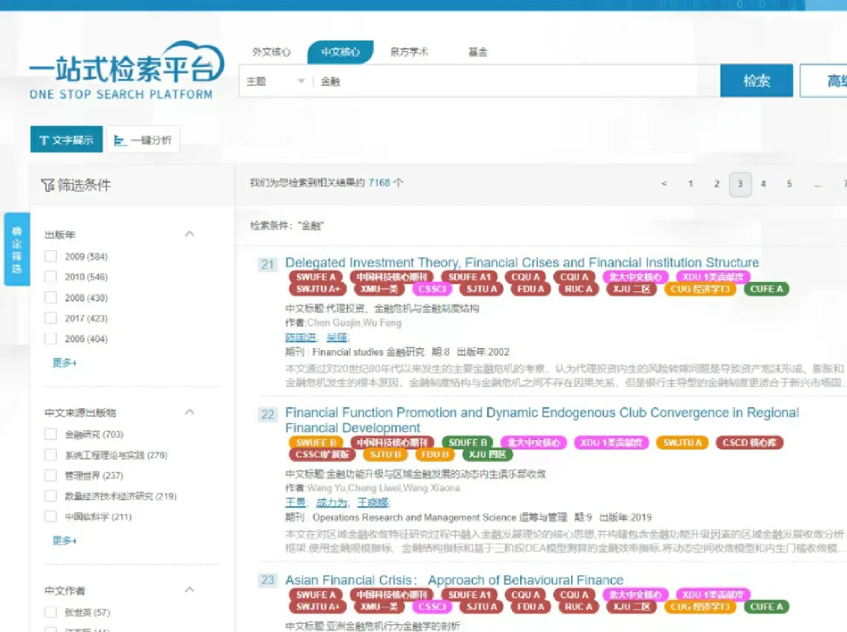Viewport: 847px width, 632px height.
Task: Collapse the 中文作者 section
Action: point(189,589)
